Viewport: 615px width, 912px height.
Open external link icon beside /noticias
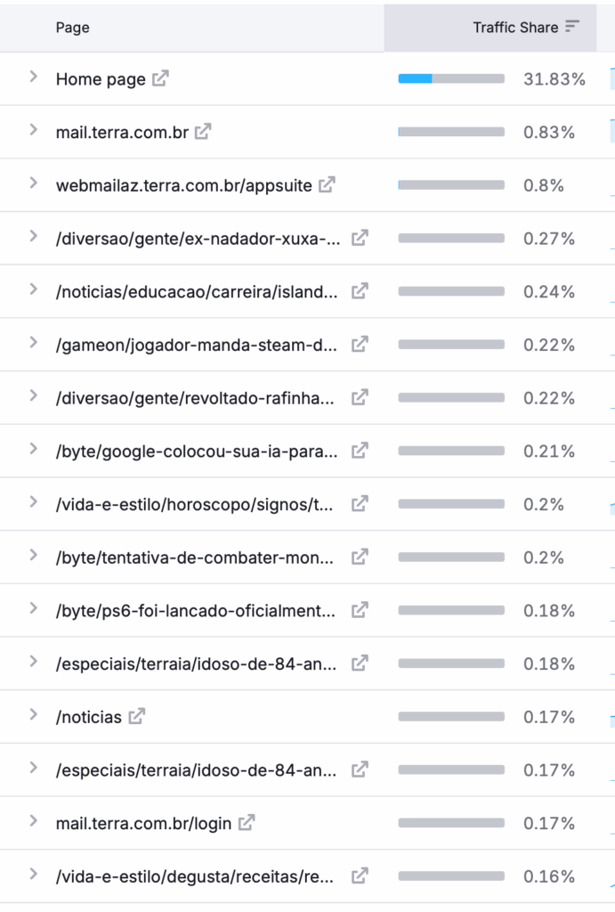point(137,716)
